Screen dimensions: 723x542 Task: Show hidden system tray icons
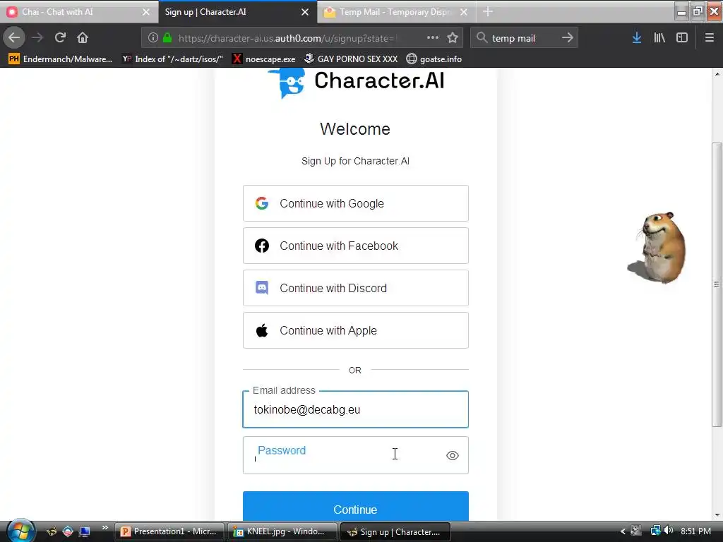coord(623,531)
